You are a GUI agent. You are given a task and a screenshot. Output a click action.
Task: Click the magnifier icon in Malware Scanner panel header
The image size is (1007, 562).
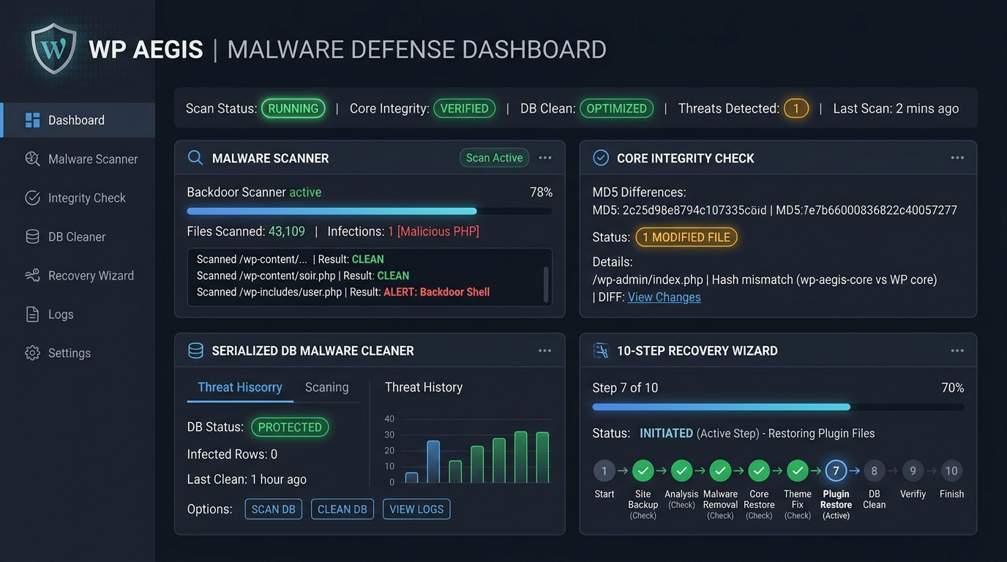(x=195, y=158)
